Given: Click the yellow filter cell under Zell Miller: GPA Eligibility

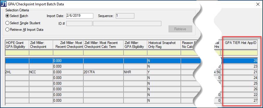Looking at the screenshot, I should point(135,53).
